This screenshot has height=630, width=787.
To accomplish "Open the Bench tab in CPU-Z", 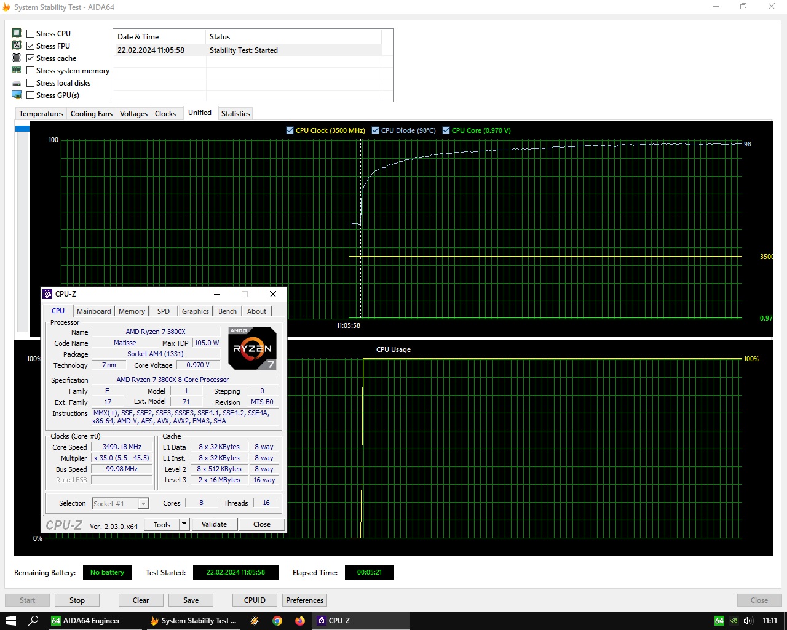I will (x=227, y=311).
